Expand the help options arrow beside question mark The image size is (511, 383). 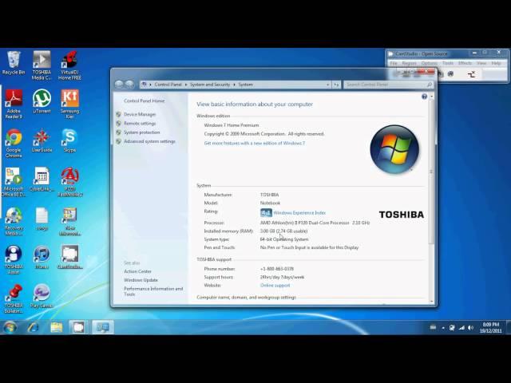(x=431, y=97)
